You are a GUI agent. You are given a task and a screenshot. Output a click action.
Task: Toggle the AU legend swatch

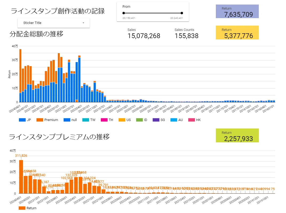click(x=174, y=120)
